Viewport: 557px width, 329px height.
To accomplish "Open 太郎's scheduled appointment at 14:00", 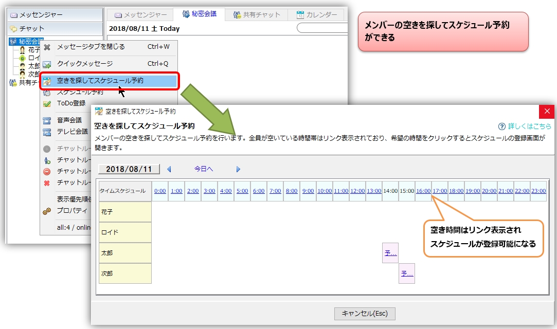I will pyautogui.click(x=390, y=253).
